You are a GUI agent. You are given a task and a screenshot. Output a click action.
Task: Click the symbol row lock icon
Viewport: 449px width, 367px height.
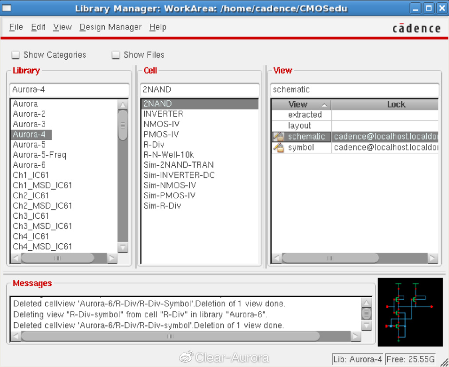coord(278,147)
